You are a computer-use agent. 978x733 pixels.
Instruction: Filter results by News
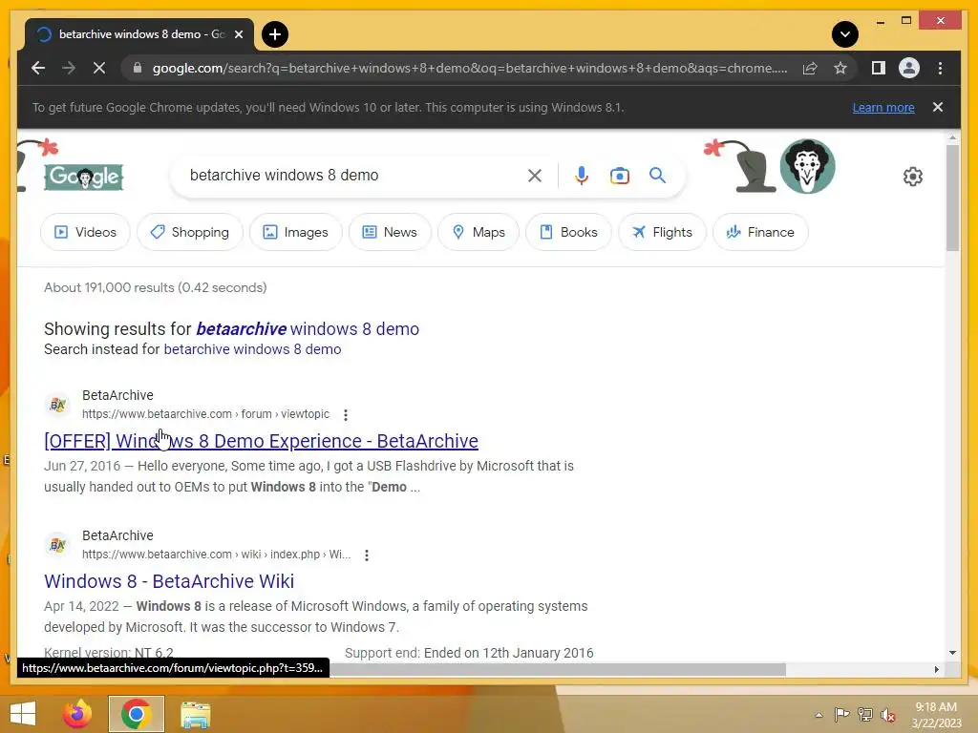(390, 232)
